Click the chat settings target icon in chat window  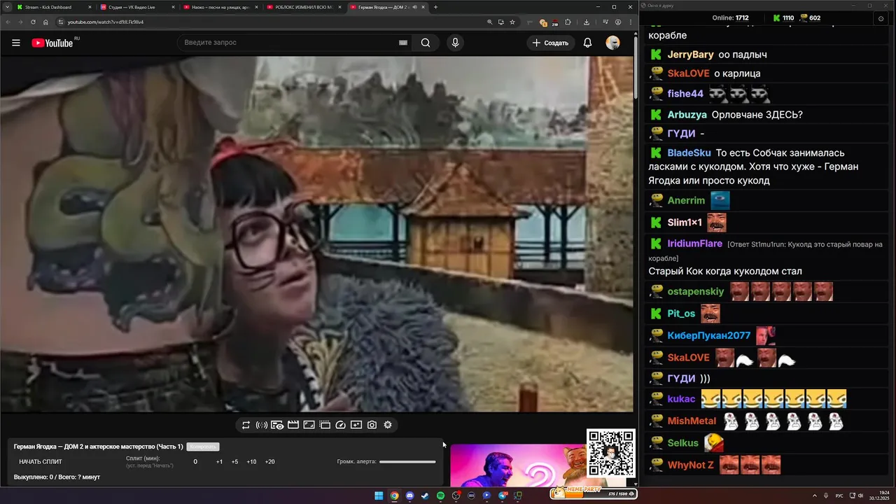(881, 19)
